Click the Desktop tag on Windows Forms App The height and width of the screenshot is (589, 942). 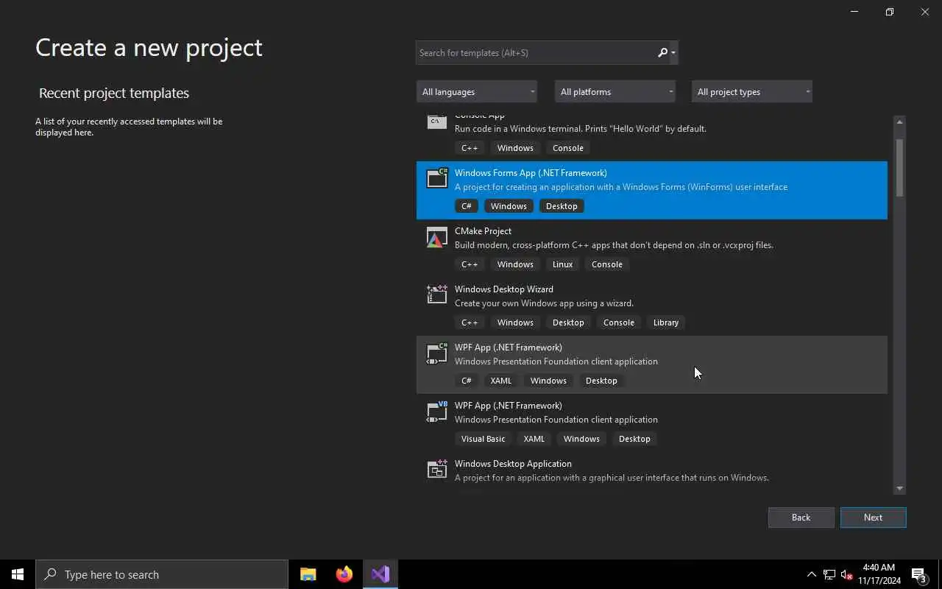(x=562, y=206)
